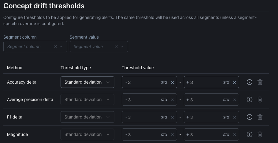Change Magnitude threshold type dropdown

pyautogui.click(x=87, y=134)
